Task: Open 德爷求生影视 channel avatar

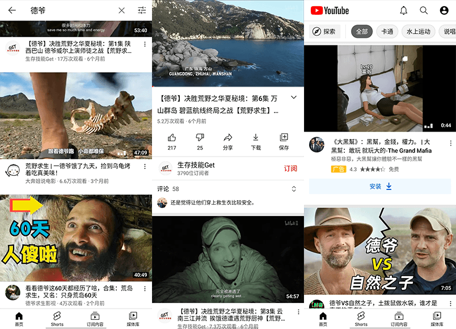Action: tap(13, 292)
